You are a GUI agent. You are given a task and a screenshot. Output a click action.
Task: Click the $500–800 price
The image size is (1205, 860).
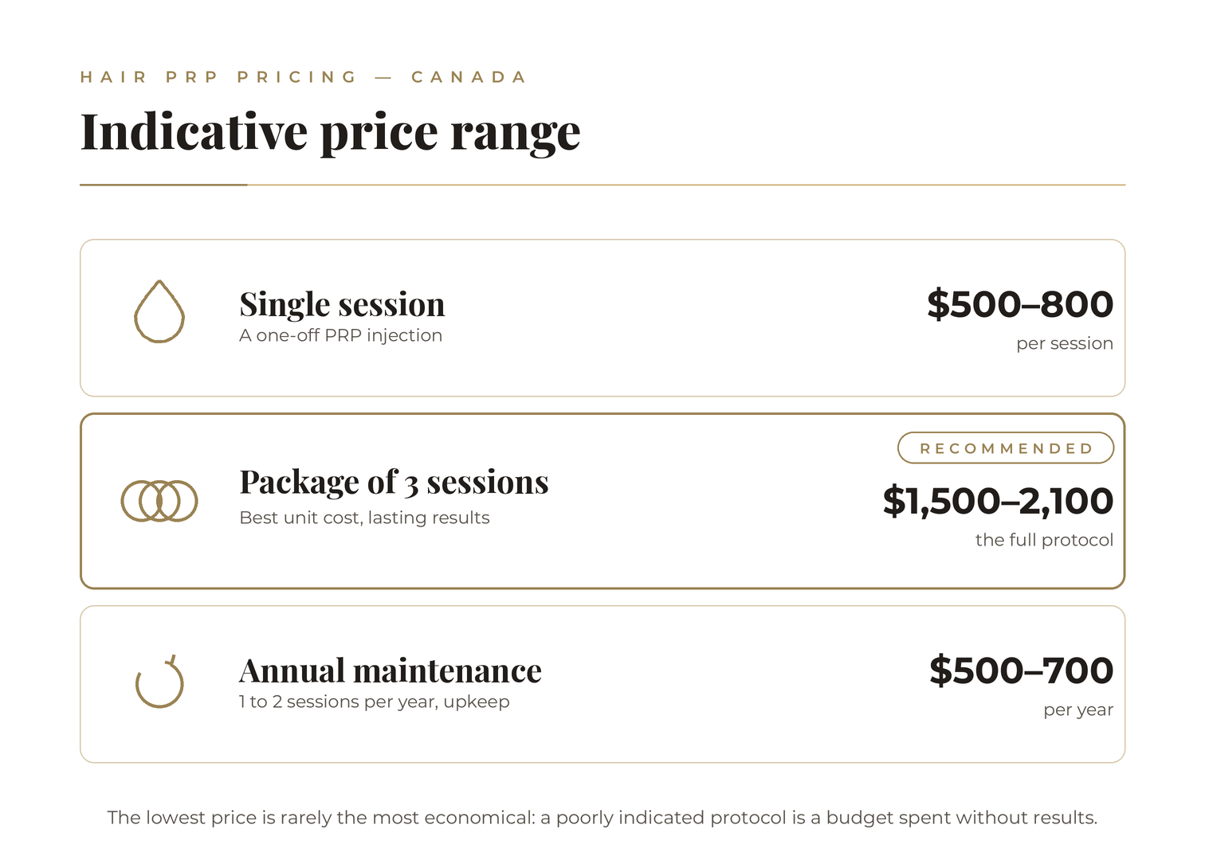click(x=1020, y=304)
